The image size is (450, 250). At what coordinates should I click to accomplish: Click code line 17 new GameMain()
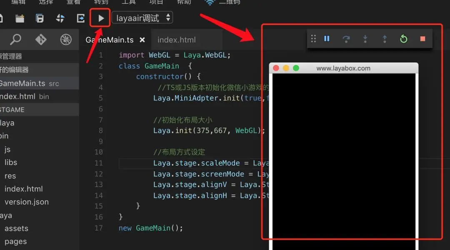[151, 228]
